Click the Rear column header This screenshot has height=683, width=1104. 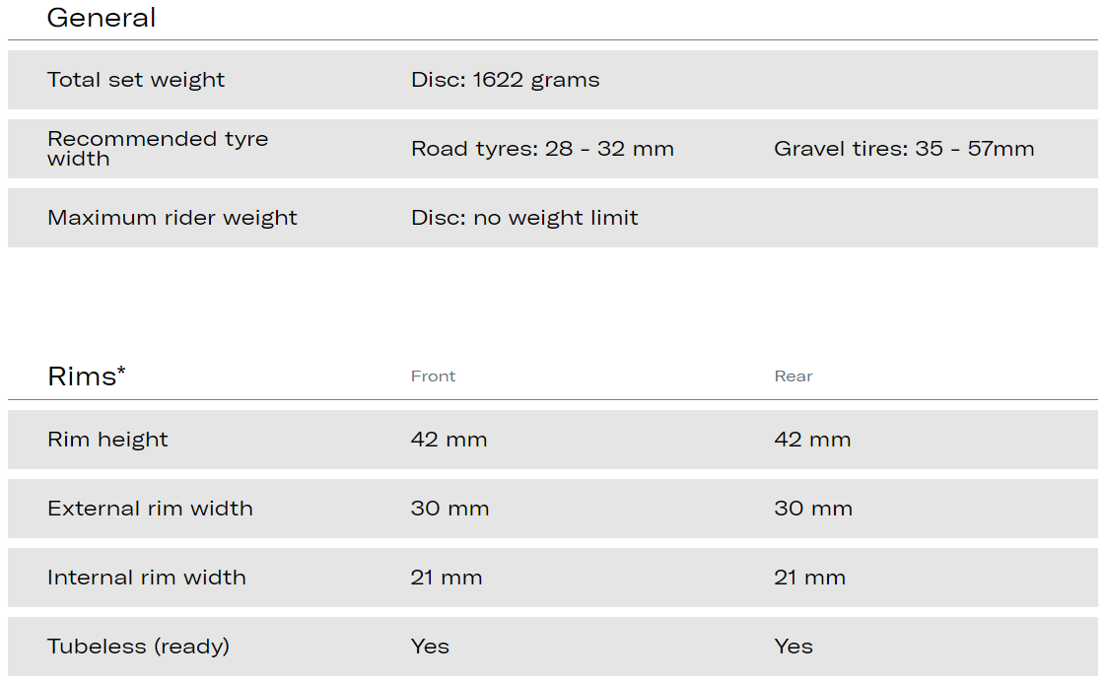[793, 376]
